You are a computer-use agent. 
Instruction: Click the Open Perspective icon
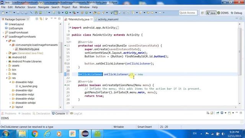coord(203,13)
